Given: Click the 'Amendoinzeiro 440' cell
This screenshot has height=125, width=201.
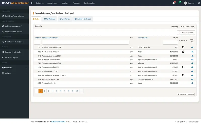Looking at the screenshot, I should pos(49,83).
